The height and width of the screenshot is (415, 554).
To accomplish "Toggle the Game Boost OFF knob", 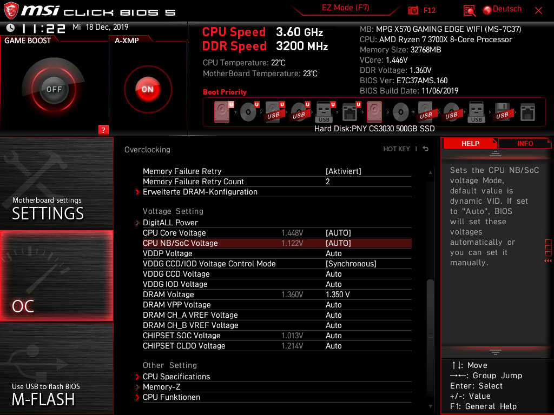I will (54, 89).
